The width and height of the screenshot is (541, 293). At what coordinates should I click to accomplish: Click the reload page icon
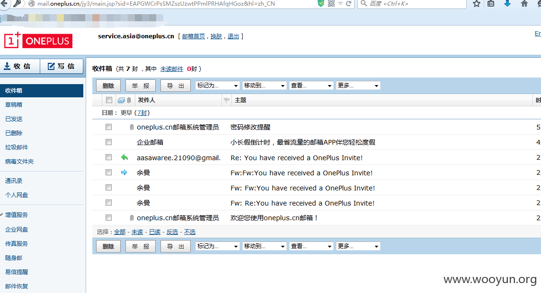(x=348, y=3)
